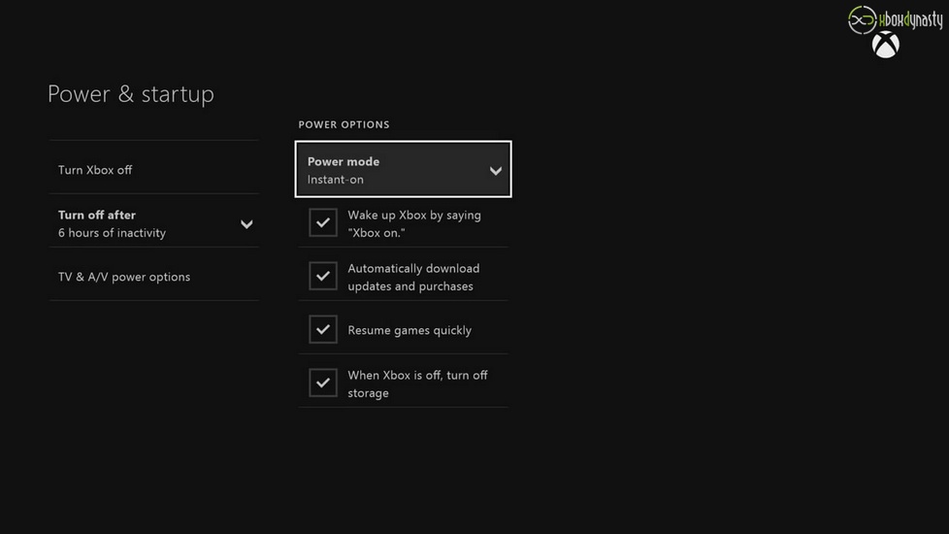Expand the Power mode chevron arrow

[x=495, y=171]
